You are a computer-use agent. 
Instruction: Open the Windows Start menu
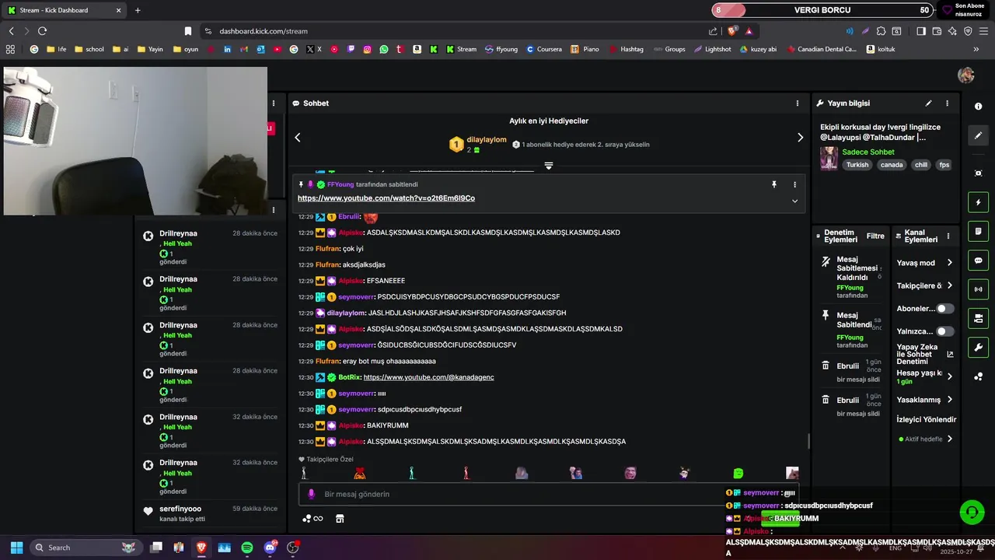coord(16,548)
